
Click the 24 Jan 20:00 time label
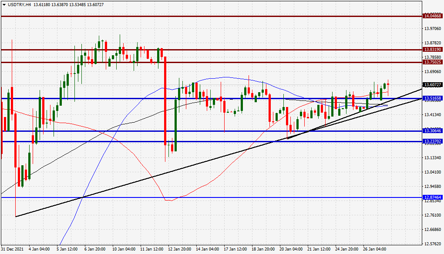point(346,249)
